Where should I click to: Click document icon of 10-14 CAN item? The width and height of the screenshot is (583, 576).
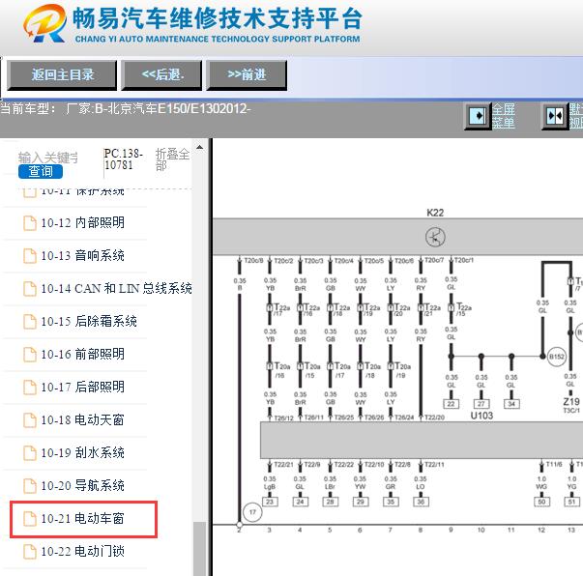(x=30, y=288)
